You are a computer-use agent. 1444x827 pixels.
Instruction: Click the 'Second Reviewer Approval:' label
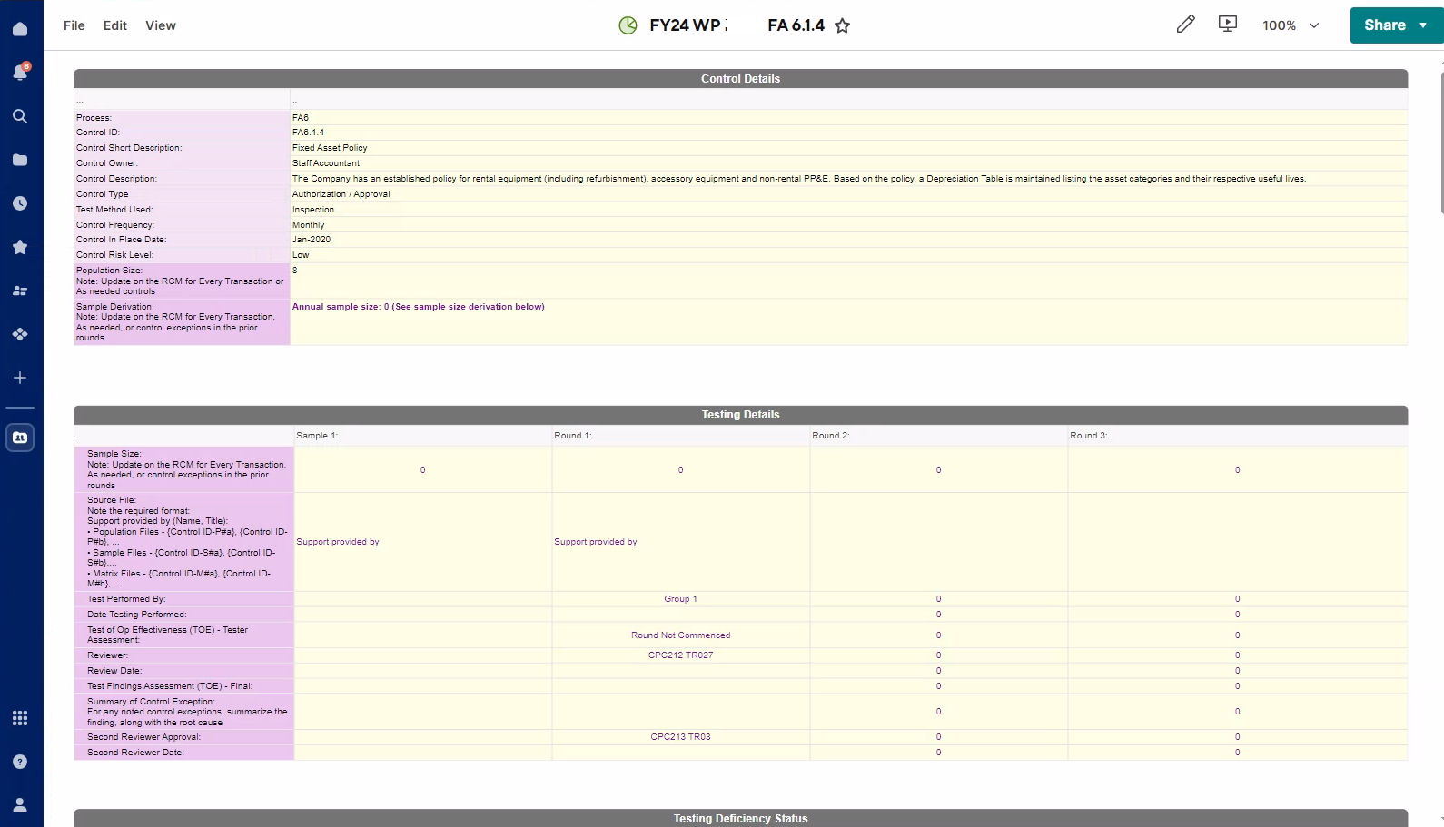[143, 737]
